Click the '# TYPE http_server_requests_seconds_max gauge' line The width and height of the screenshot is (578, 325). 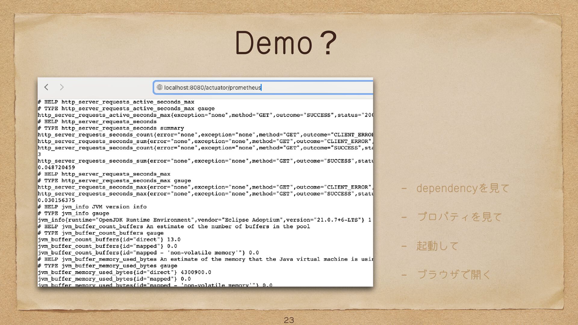click(x=114, y=181)
